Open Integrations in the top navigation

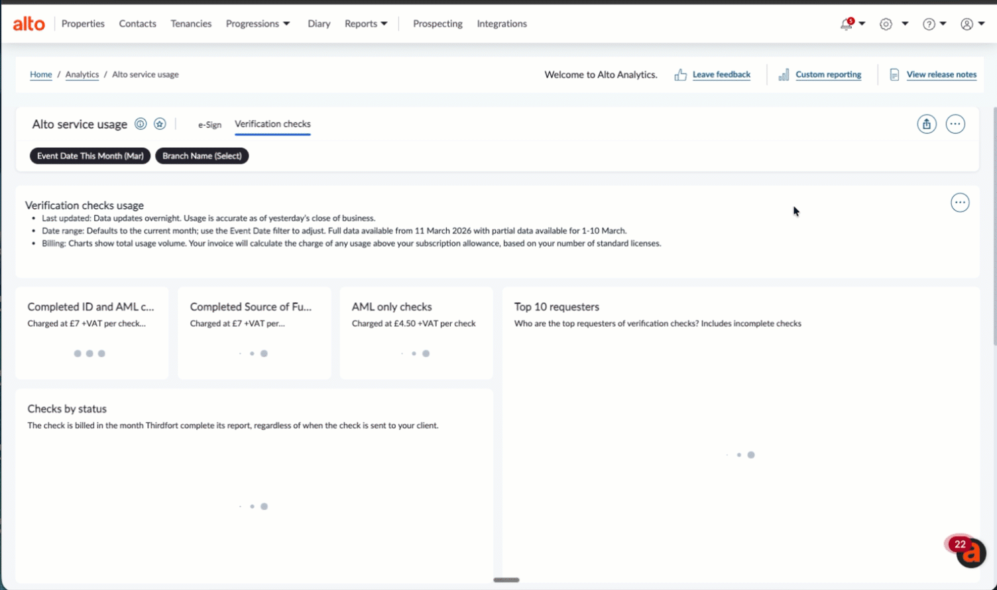tap(502, 24)
